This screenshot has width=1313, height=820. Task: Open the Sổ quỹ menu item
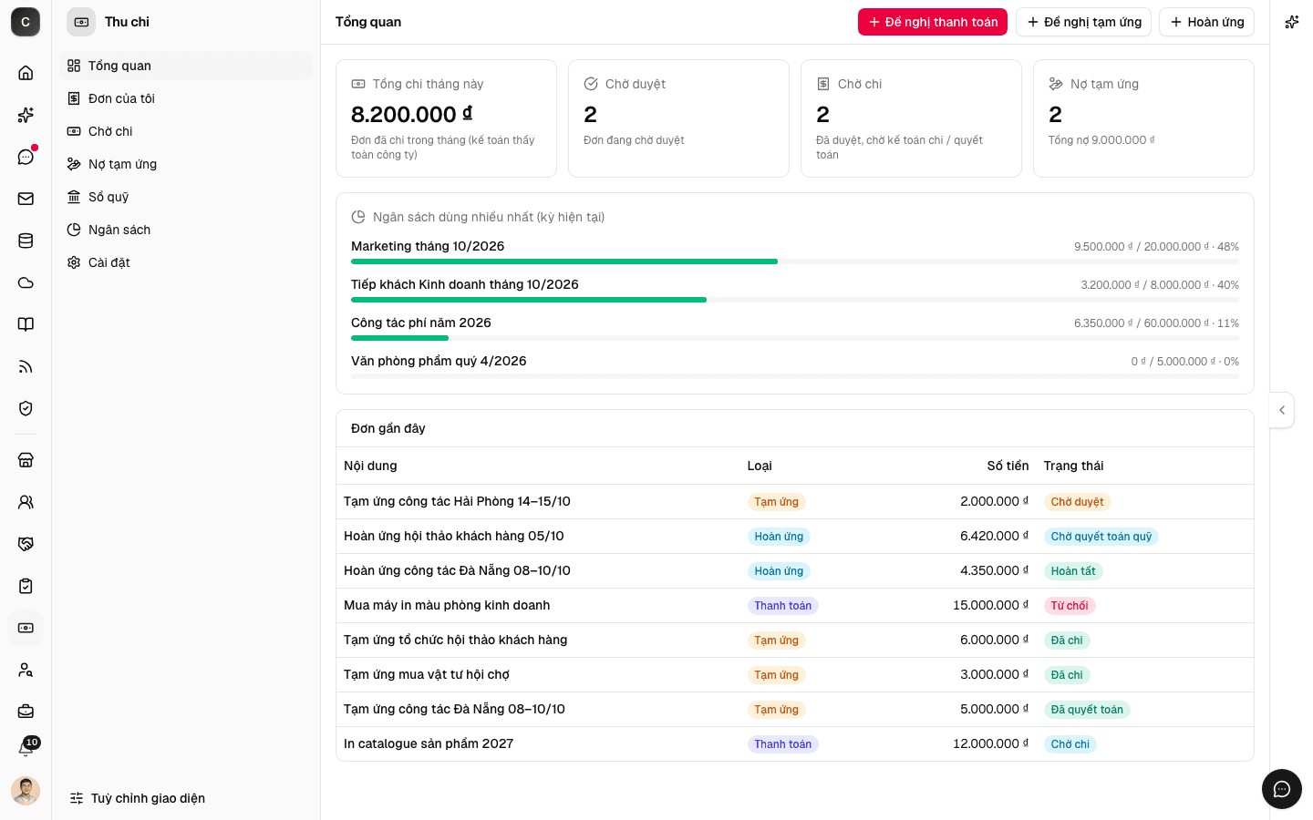186,197
